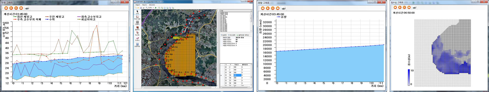This screenshot has height=92, width=489.
Task: Open the 프로젝트 tool
Action: coord(137,45)
